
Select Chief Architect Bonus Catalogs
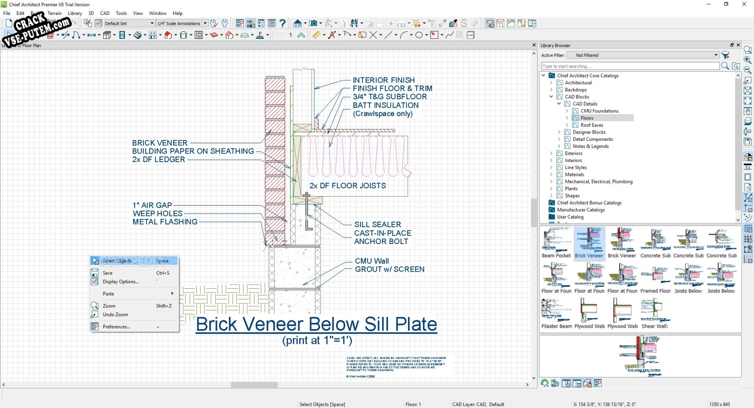pyautogui.click(x=589, y=203)
